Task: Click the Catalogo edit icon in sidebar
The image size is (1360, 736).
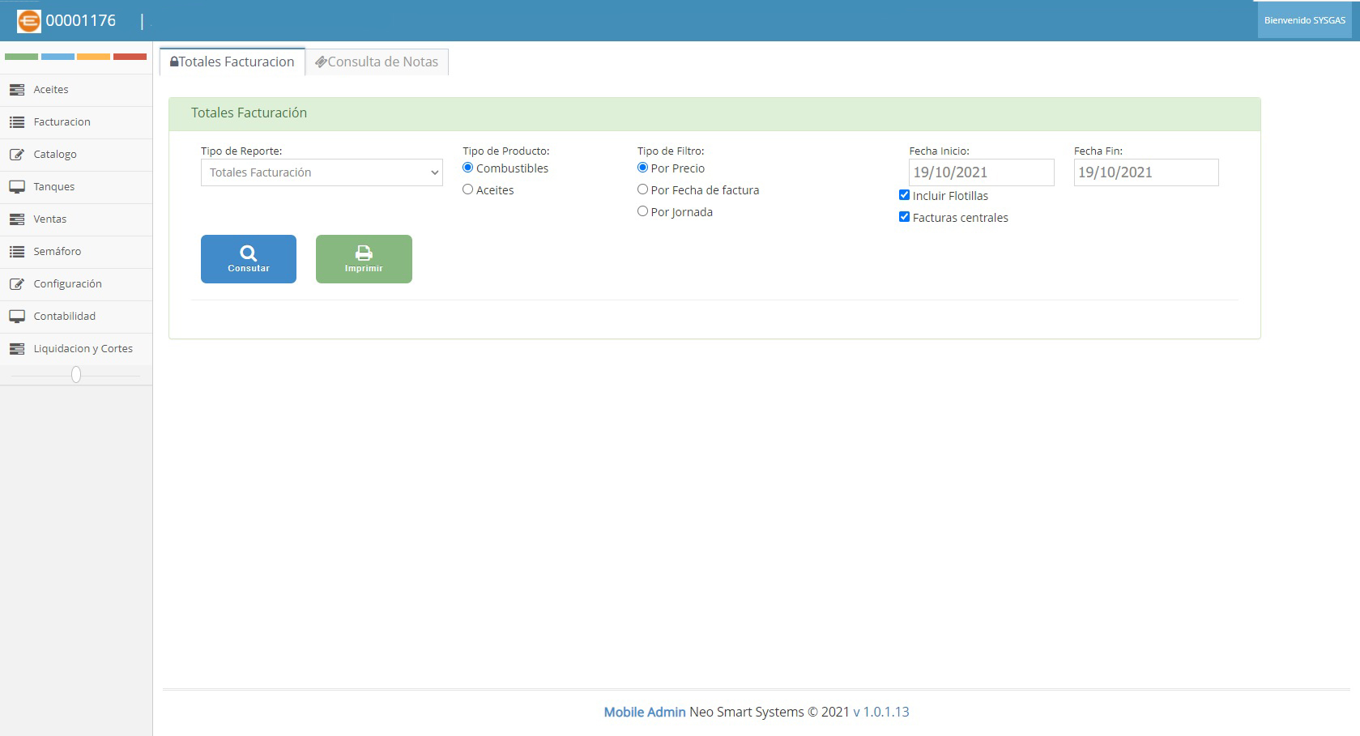Action: pyautogui.click(x=17, y=155)
